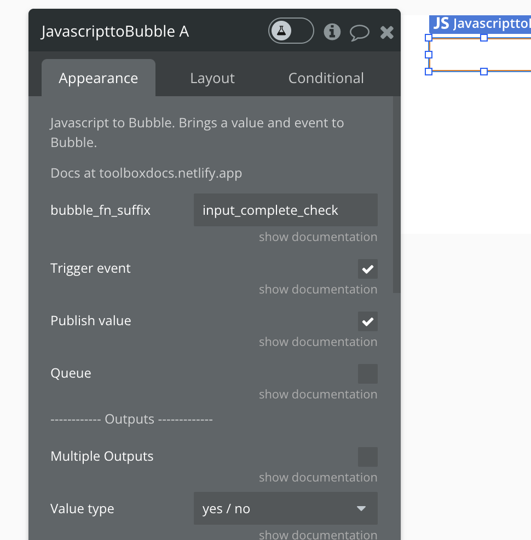Screen dimensions: 531x540
Task: Click the panel title 'JavascripttoBubble A'
Action: pos(115,31)
